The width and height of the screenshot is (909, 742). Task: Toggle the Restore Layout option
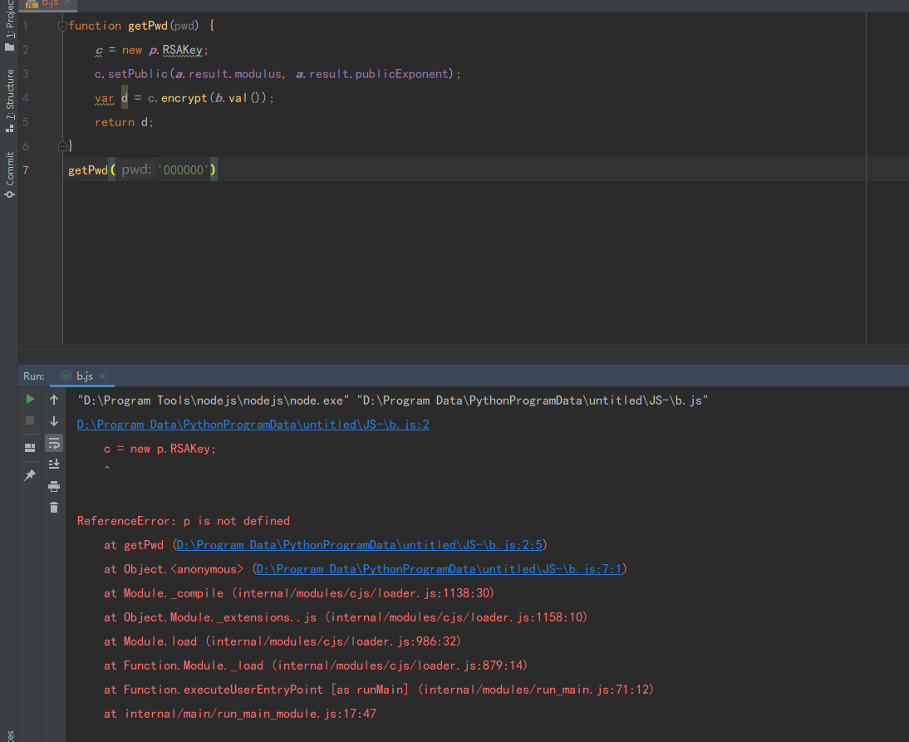(x=30, y=447)
